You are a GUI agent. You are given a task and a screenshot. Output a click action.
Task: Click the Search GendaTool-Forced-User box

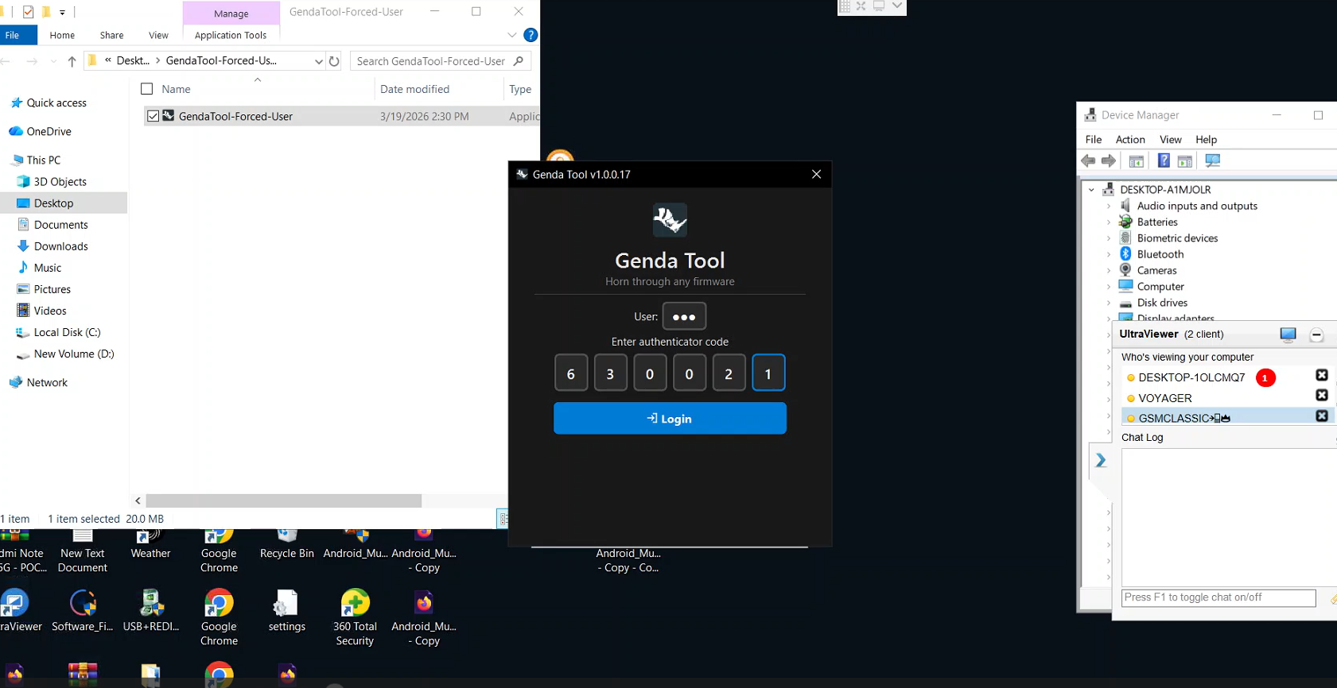440,61
